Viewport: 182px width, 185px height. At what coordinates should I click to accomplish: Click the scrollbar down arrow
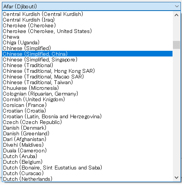[176, 177]
